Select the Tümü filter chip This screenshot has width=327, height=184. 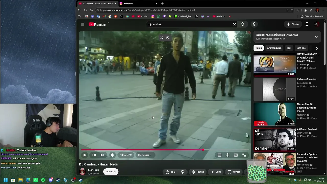(259, 48)
